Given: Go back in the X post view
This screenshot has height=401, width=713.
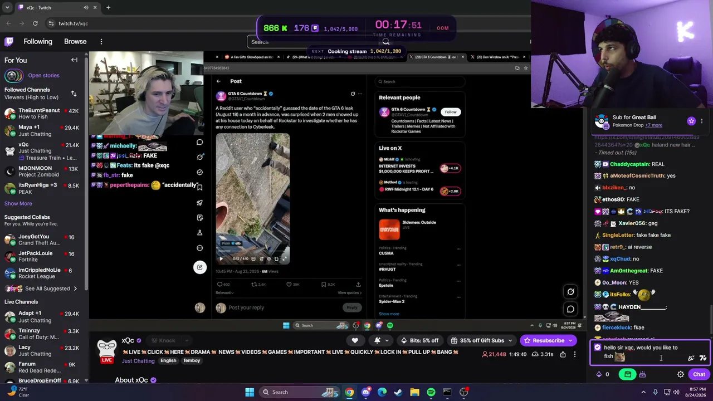Looking at the screenshot, I should [x=218, y=81].
